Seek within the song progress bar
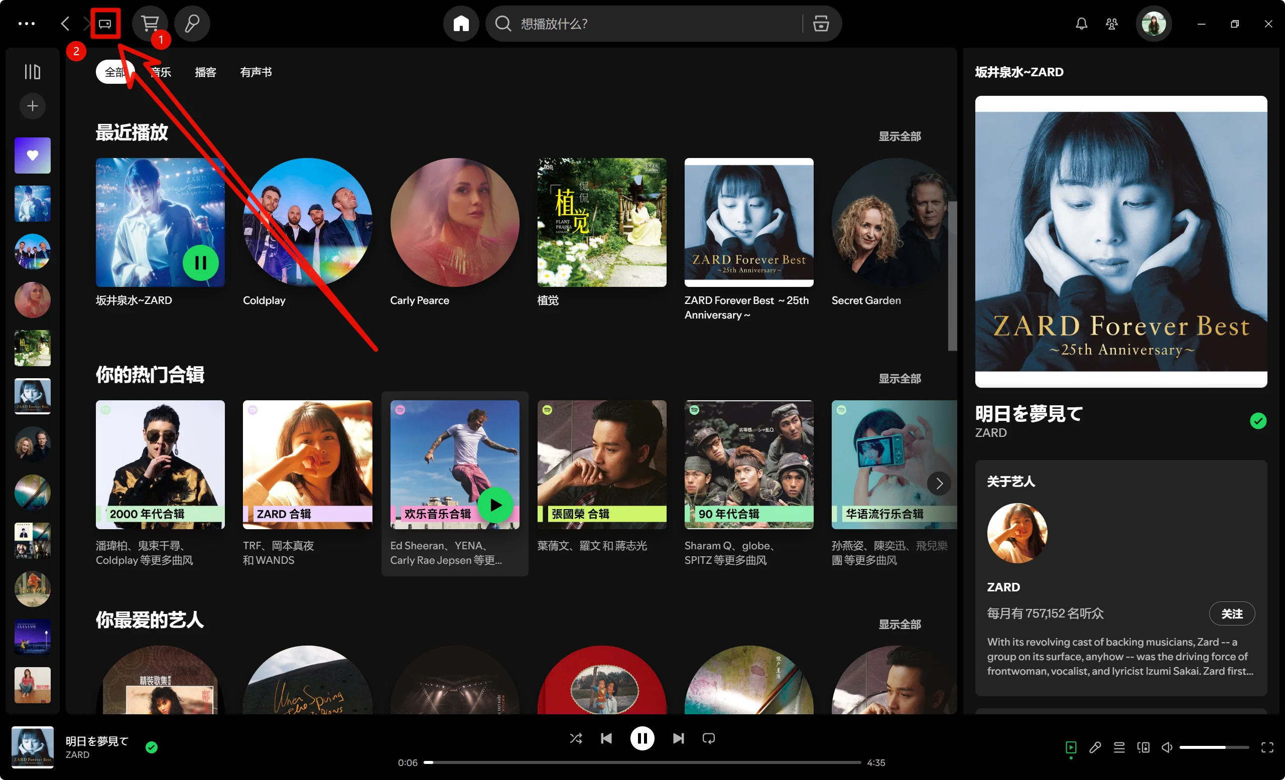This screenshot has width=1285, height=780. [x=642, y=762]
